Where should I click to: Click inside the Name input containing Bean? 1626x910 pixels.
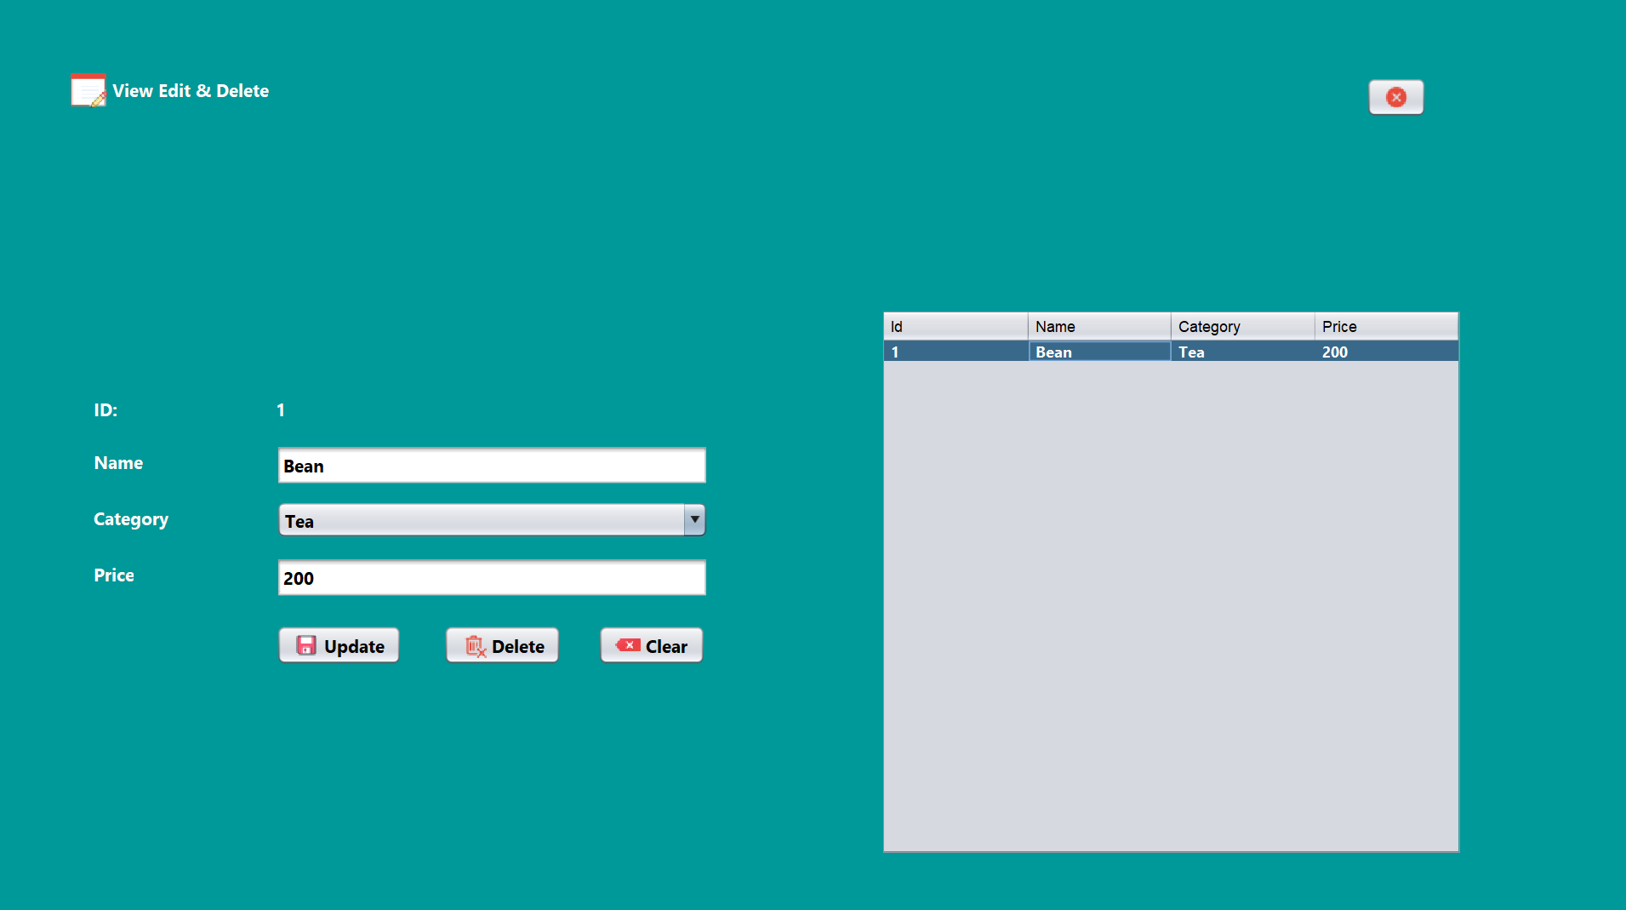[x=492, y=465]
